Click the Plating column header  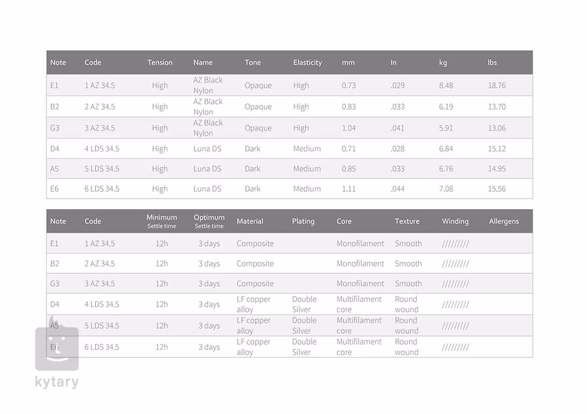(x=303, y=221)
